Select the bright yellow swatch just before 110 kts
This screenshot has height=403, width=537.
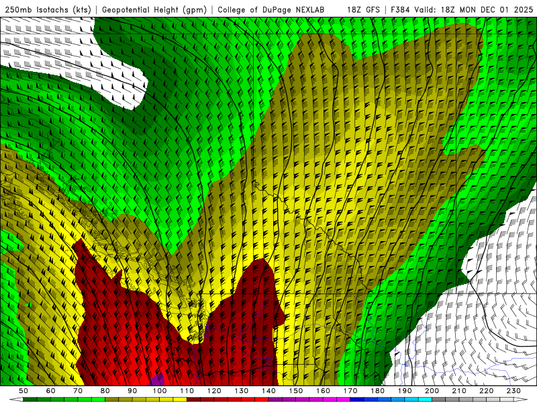(x=180, y=400)
